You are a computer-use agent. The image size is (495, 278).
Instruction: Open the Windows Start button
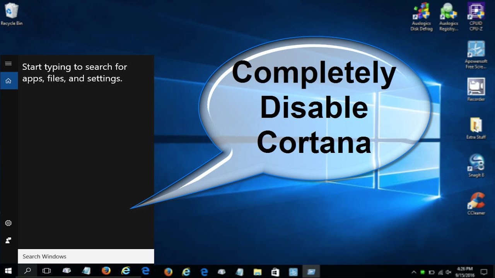(9, 271)
